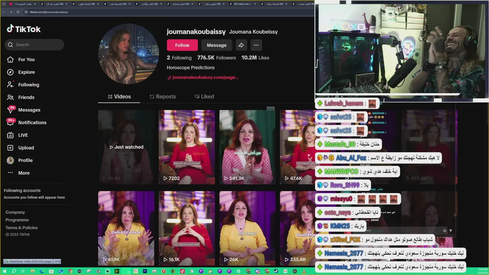
Task: Click the TikTok search field
Action: click(34, 45)
